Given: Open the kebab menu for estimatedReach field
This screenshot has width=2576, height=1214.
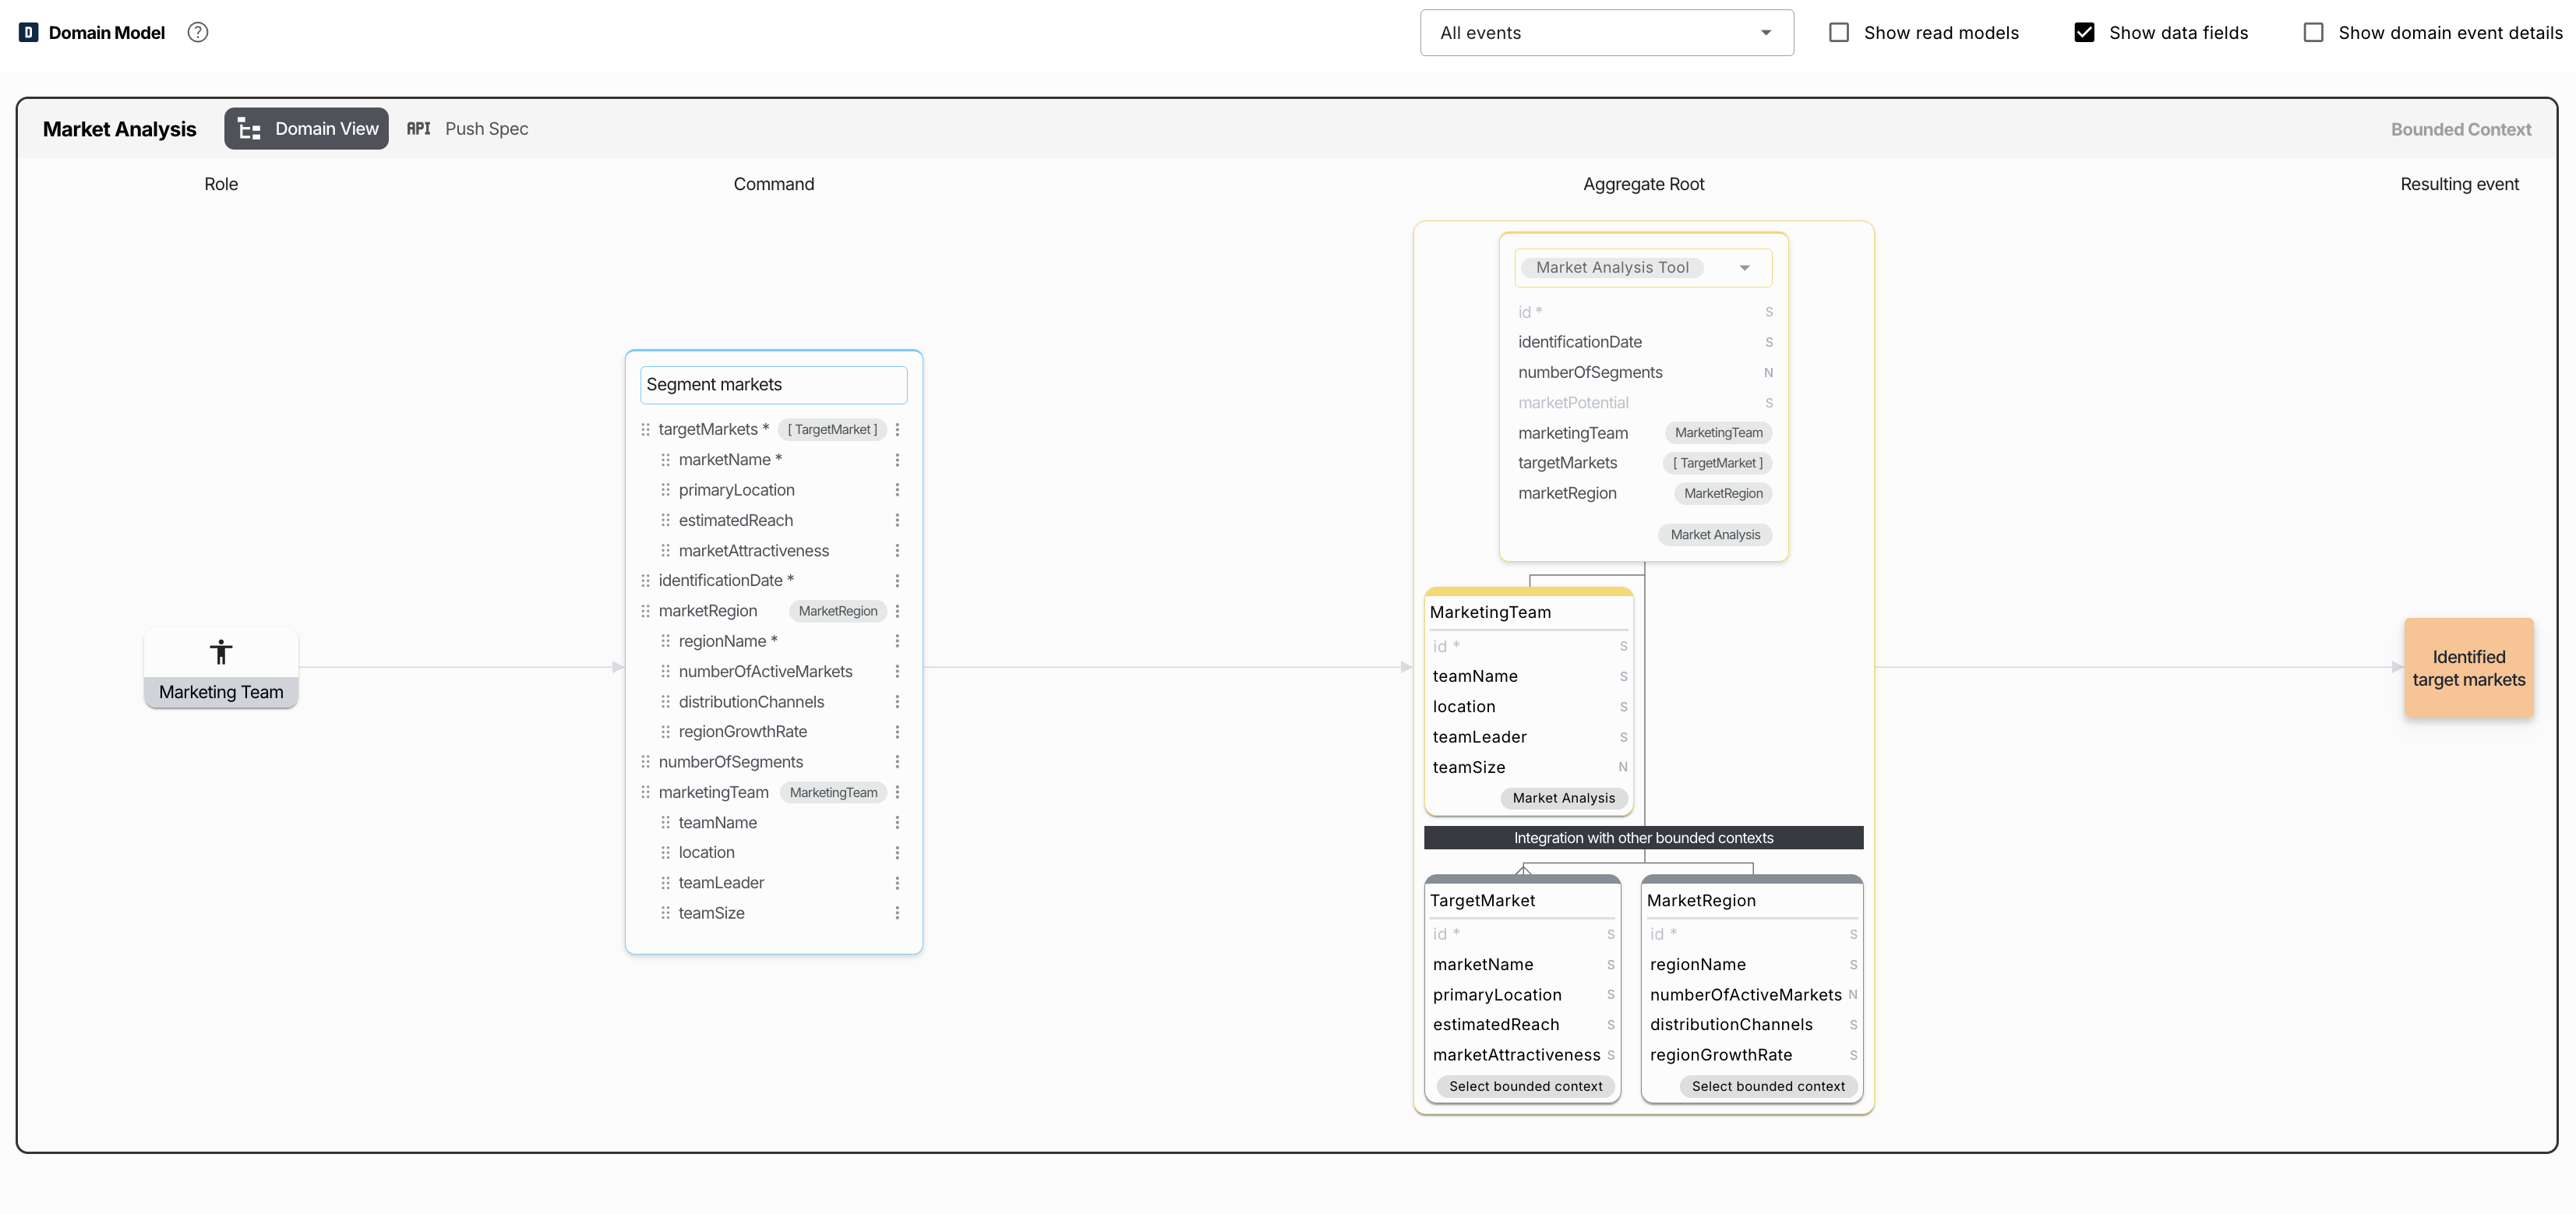Looking at the screenshot, I should [x=897, y=520].
